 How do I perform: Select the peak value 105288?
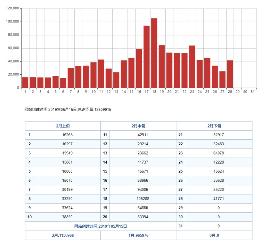point(143,199)
